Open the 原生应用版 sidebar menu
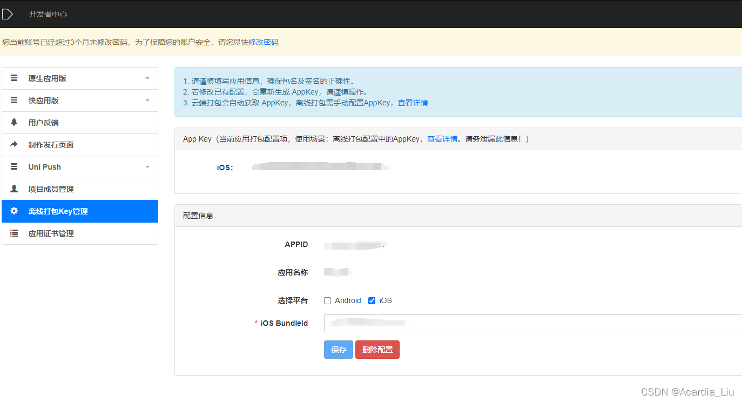Viewport: 742px width, 402px height. pos(80,78)
